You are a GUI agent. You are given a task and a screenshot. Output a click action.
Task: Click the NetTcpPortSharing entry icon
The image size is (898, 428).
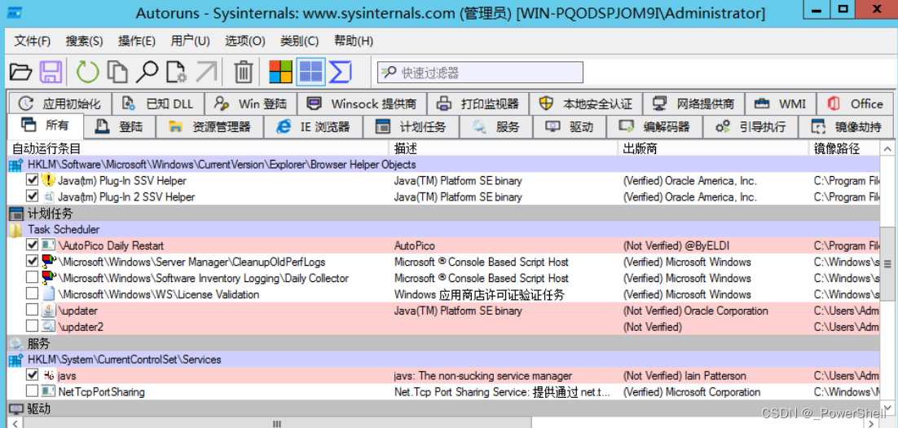[48, 392]
